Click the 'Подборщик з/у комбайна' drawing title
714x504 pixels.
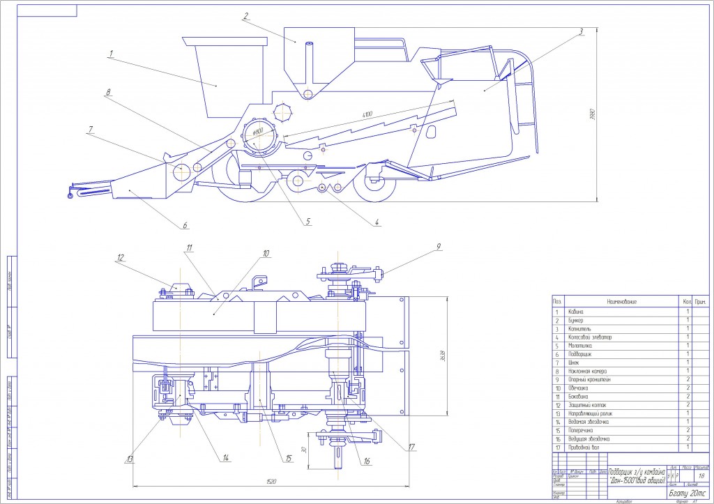pyautogui.click(x=637, y=473)
